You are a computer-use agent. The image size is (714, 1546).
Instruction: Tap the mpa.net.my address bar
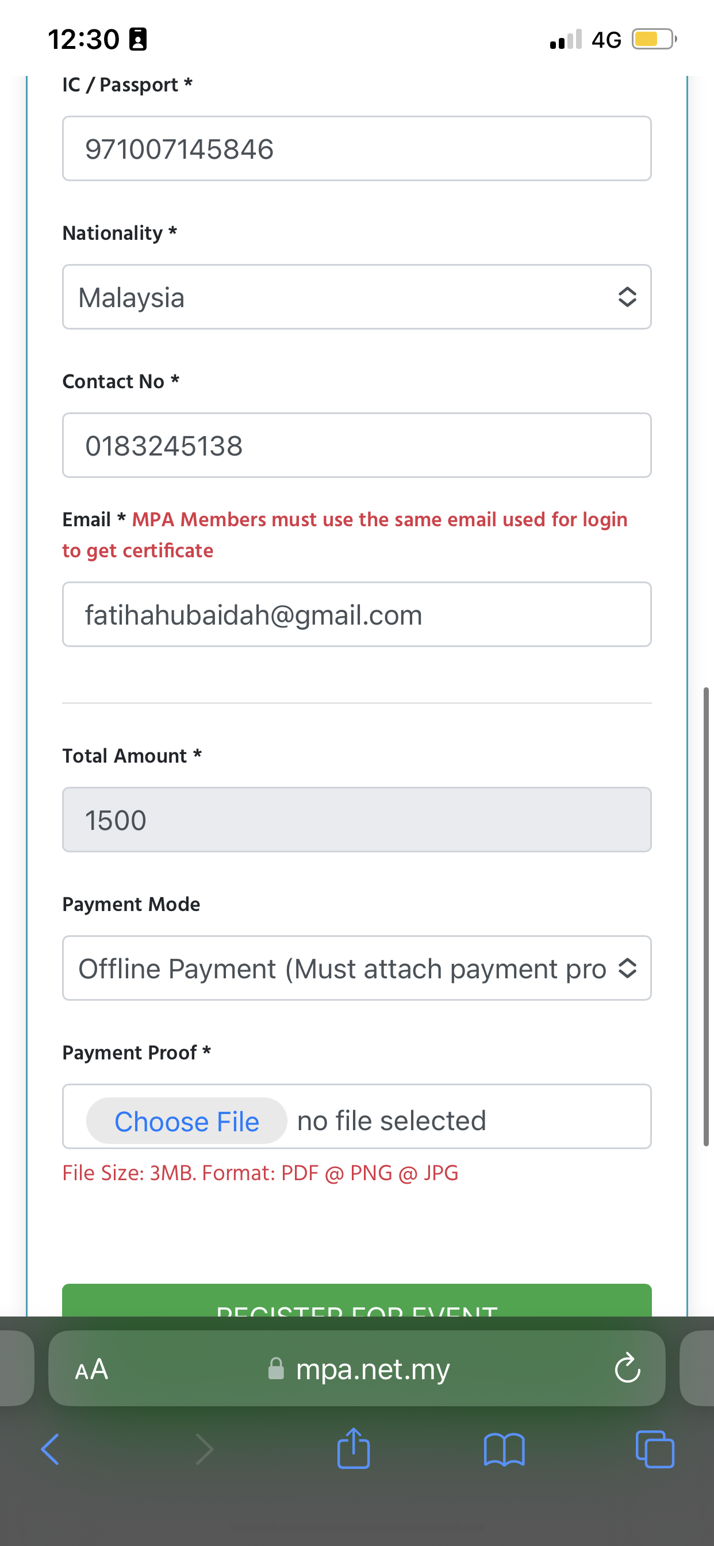tap(372, 1369)
